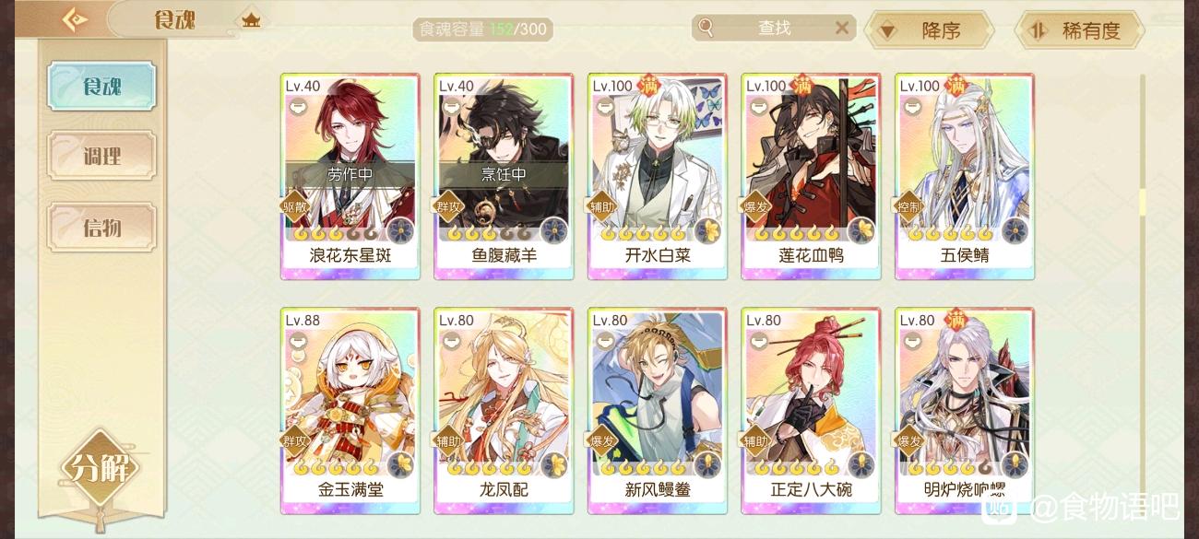The height and width of the screenshot is (539, 1199).
Task: Switch to the 信物 tab
Action: (101, 228)
